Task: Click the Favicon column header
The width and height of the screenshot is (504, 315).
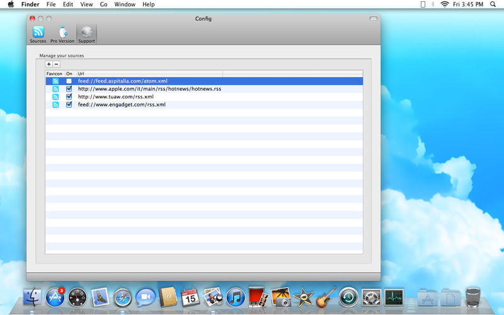Action: [x=55, y=74]
